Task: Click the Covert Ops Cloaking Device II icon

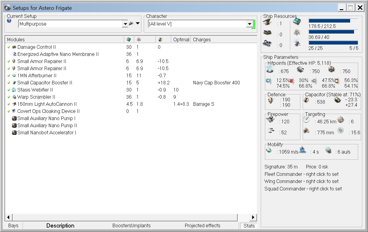Action: pos(14,111)
